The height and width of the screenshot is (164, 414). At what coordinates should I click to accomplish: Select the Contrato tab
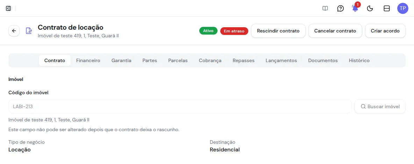(55, 60)
